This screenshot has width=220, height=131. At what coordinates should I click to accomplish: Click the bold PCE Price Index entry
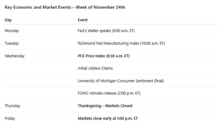pos(104,56)
